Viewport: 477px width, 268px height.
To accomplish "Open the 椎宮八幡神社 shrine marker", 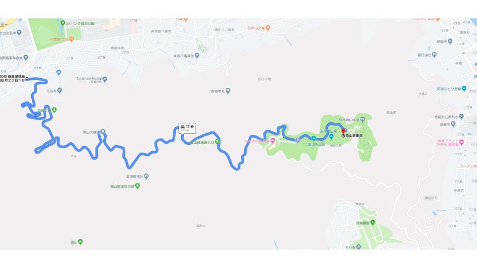I will (197, 56).
